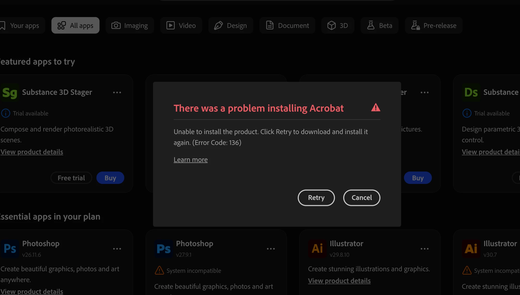Viewport: 520px width, 295px height.
Task: Open more options for Substance 3D Stager
Action: click(117, 92)
